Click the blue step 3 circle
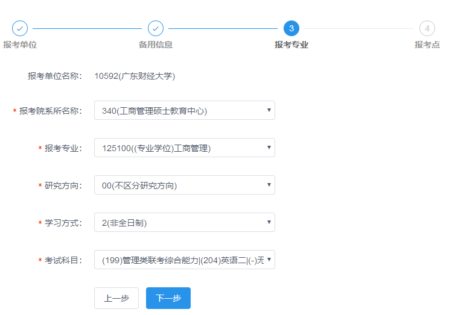 [291, 28]
